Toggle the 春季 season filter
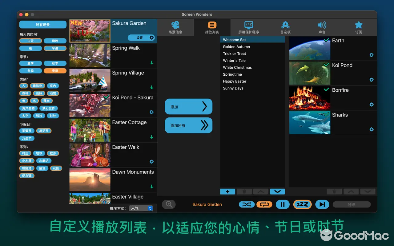 [x=55, y=71]
